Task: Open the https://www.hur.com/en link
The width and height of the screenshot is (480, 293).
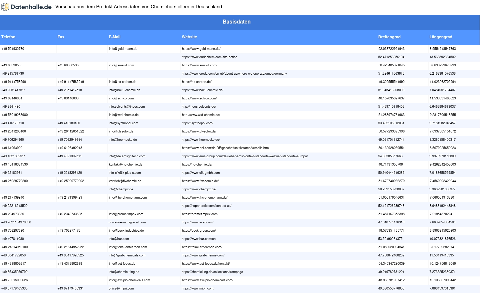Action: click(198, 239)
